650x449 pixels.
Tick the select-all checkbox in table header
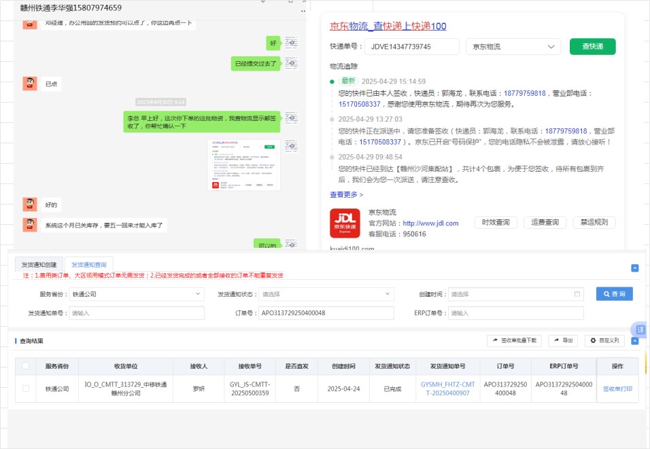26,365
